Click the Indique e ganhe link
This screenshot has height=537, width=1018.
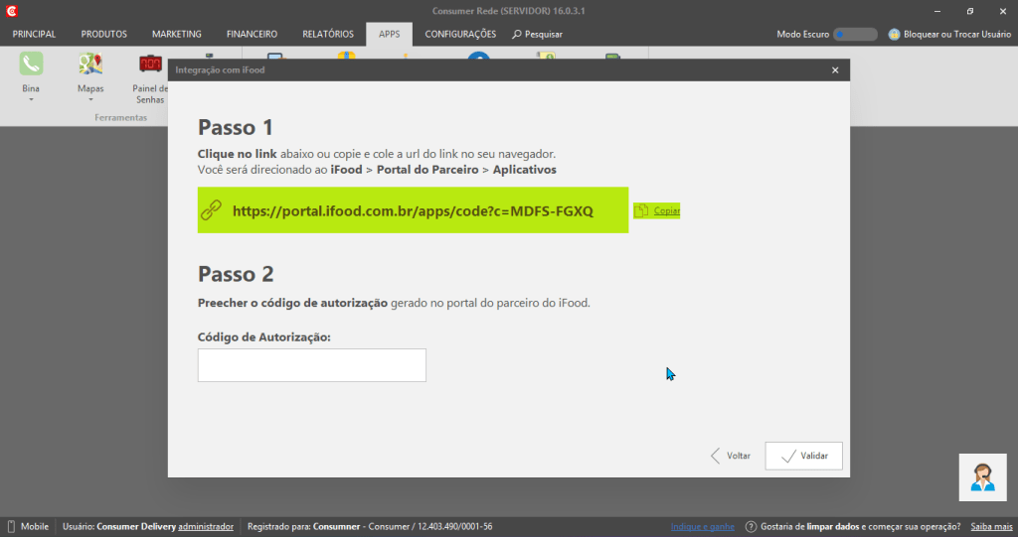point(703,527)
